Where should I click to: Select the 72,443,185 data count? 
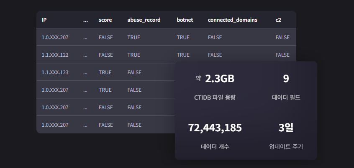(x=215, y=128)
